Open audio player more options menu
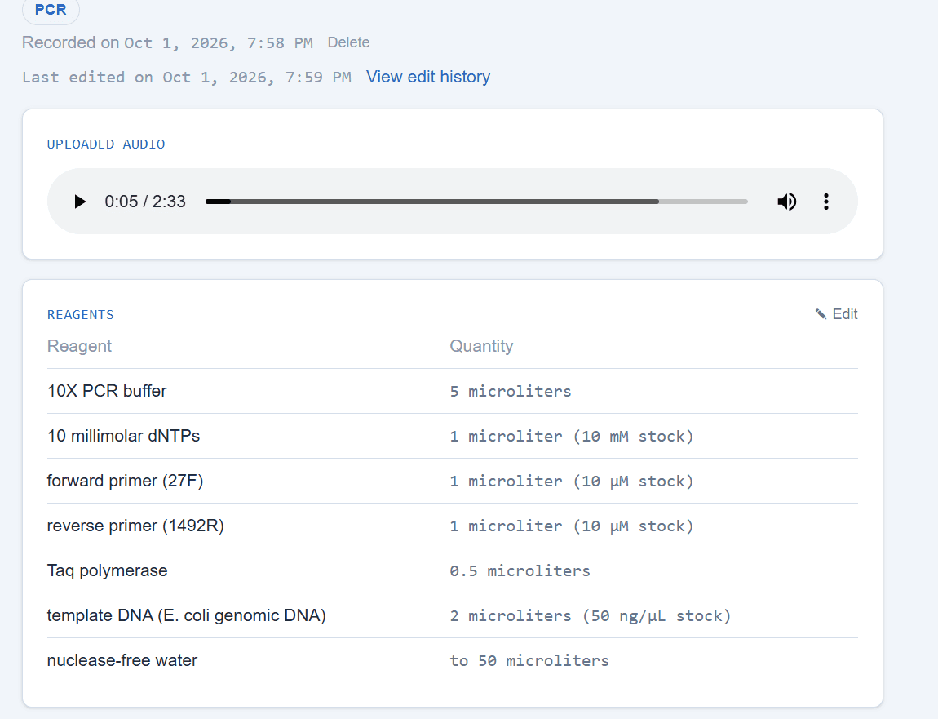The height and width of the screenshot is (719, 938). 826,202
